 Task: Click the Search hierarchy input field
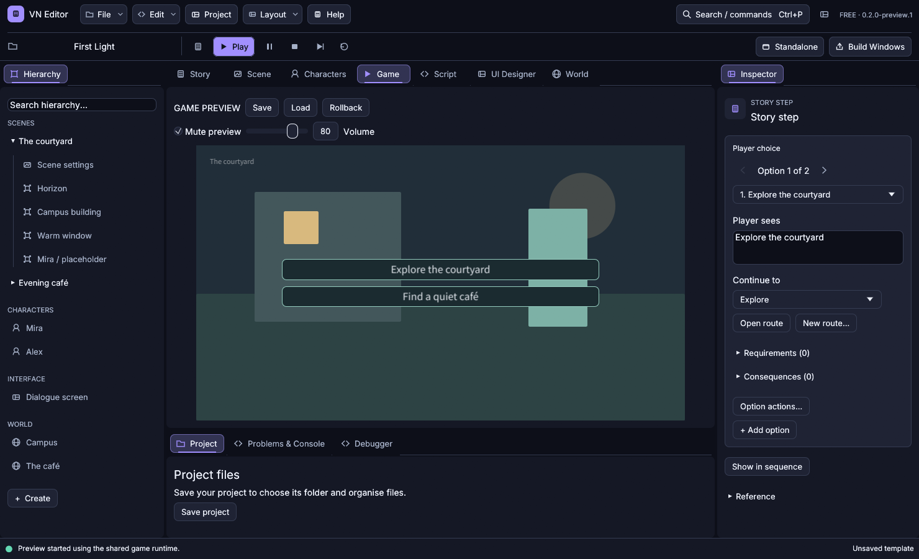(81, 105)
